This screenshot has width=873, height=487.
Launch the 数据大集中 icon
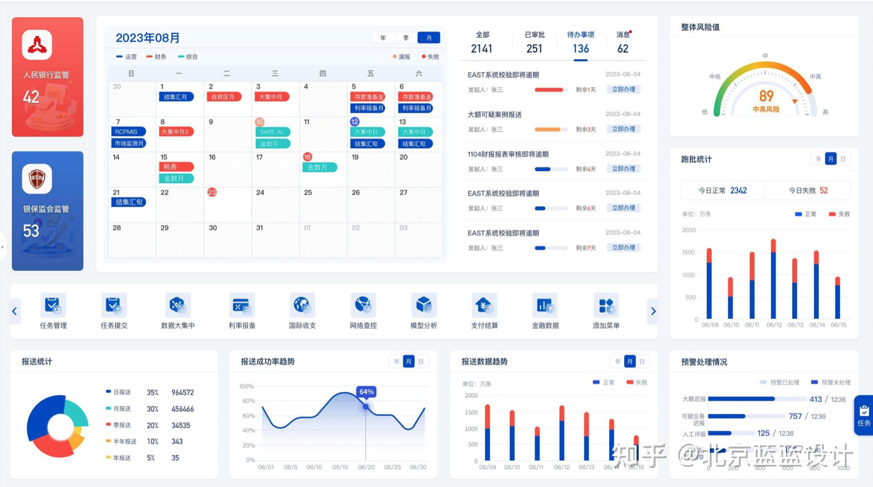tap(177, 306)
